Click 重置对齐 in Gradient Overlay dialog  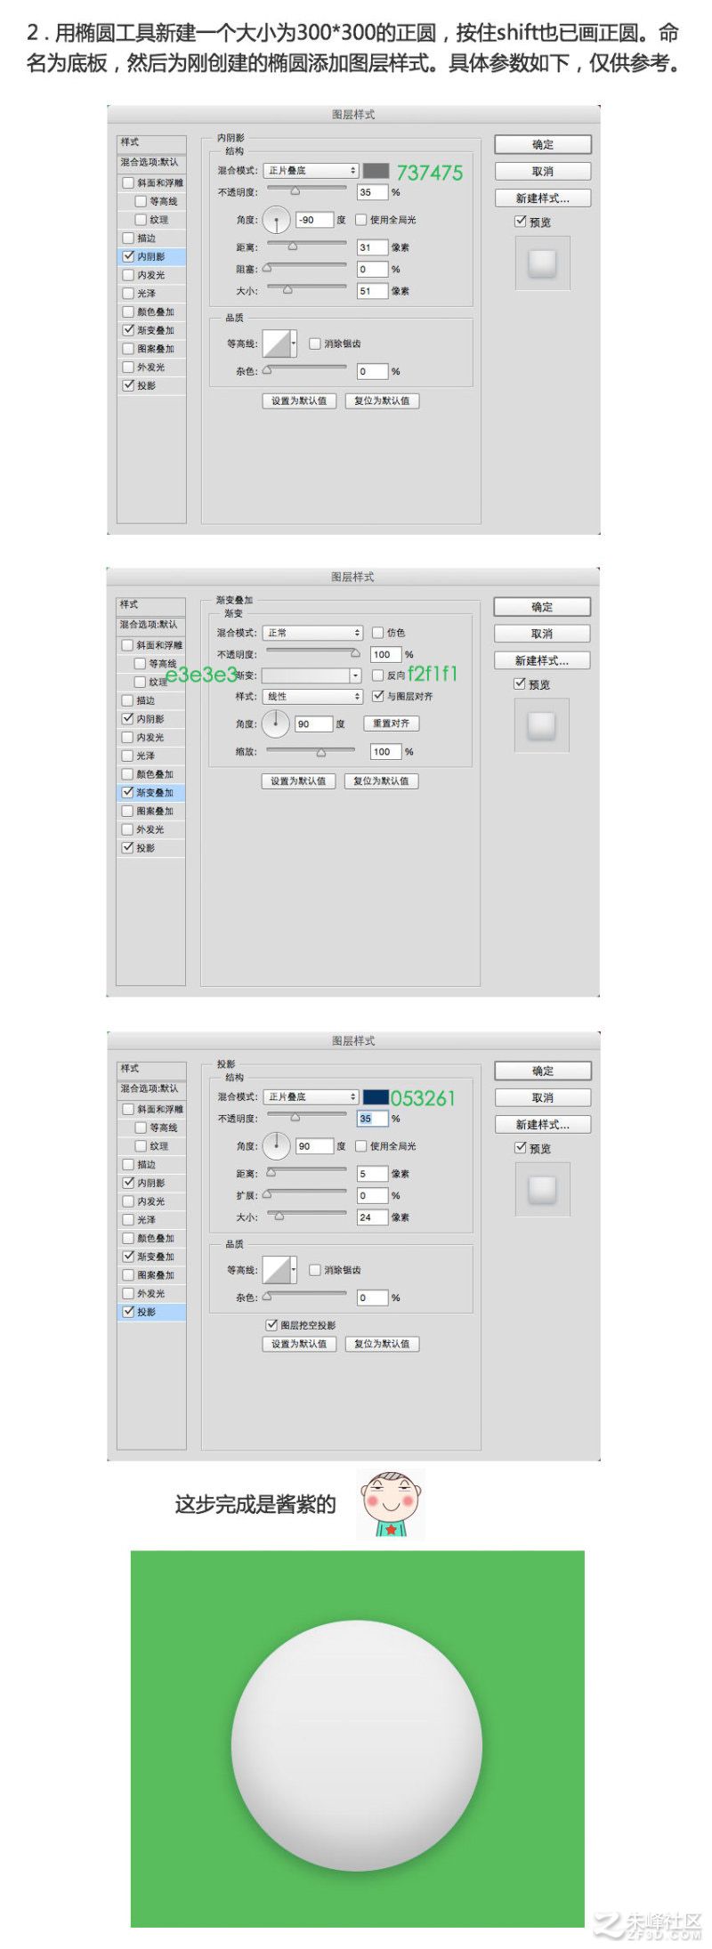[x=391, y=724]
